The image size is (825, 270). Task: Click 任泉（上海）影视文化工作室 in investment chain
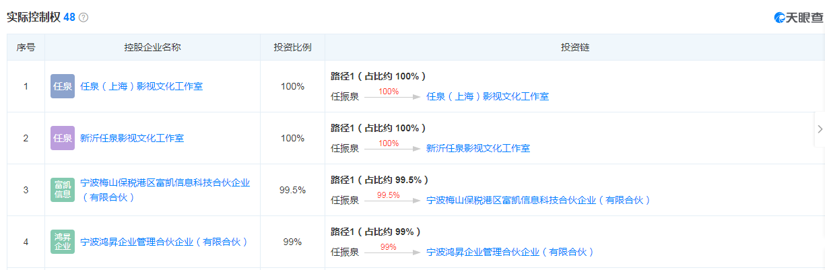pos(488,96)
